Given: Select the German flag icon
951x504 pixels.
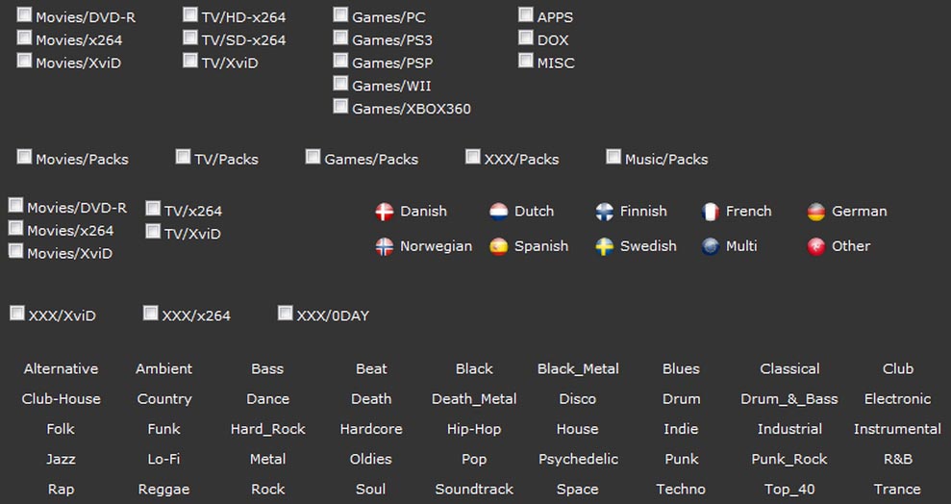Looking at the screenshot, I should 816,212.
